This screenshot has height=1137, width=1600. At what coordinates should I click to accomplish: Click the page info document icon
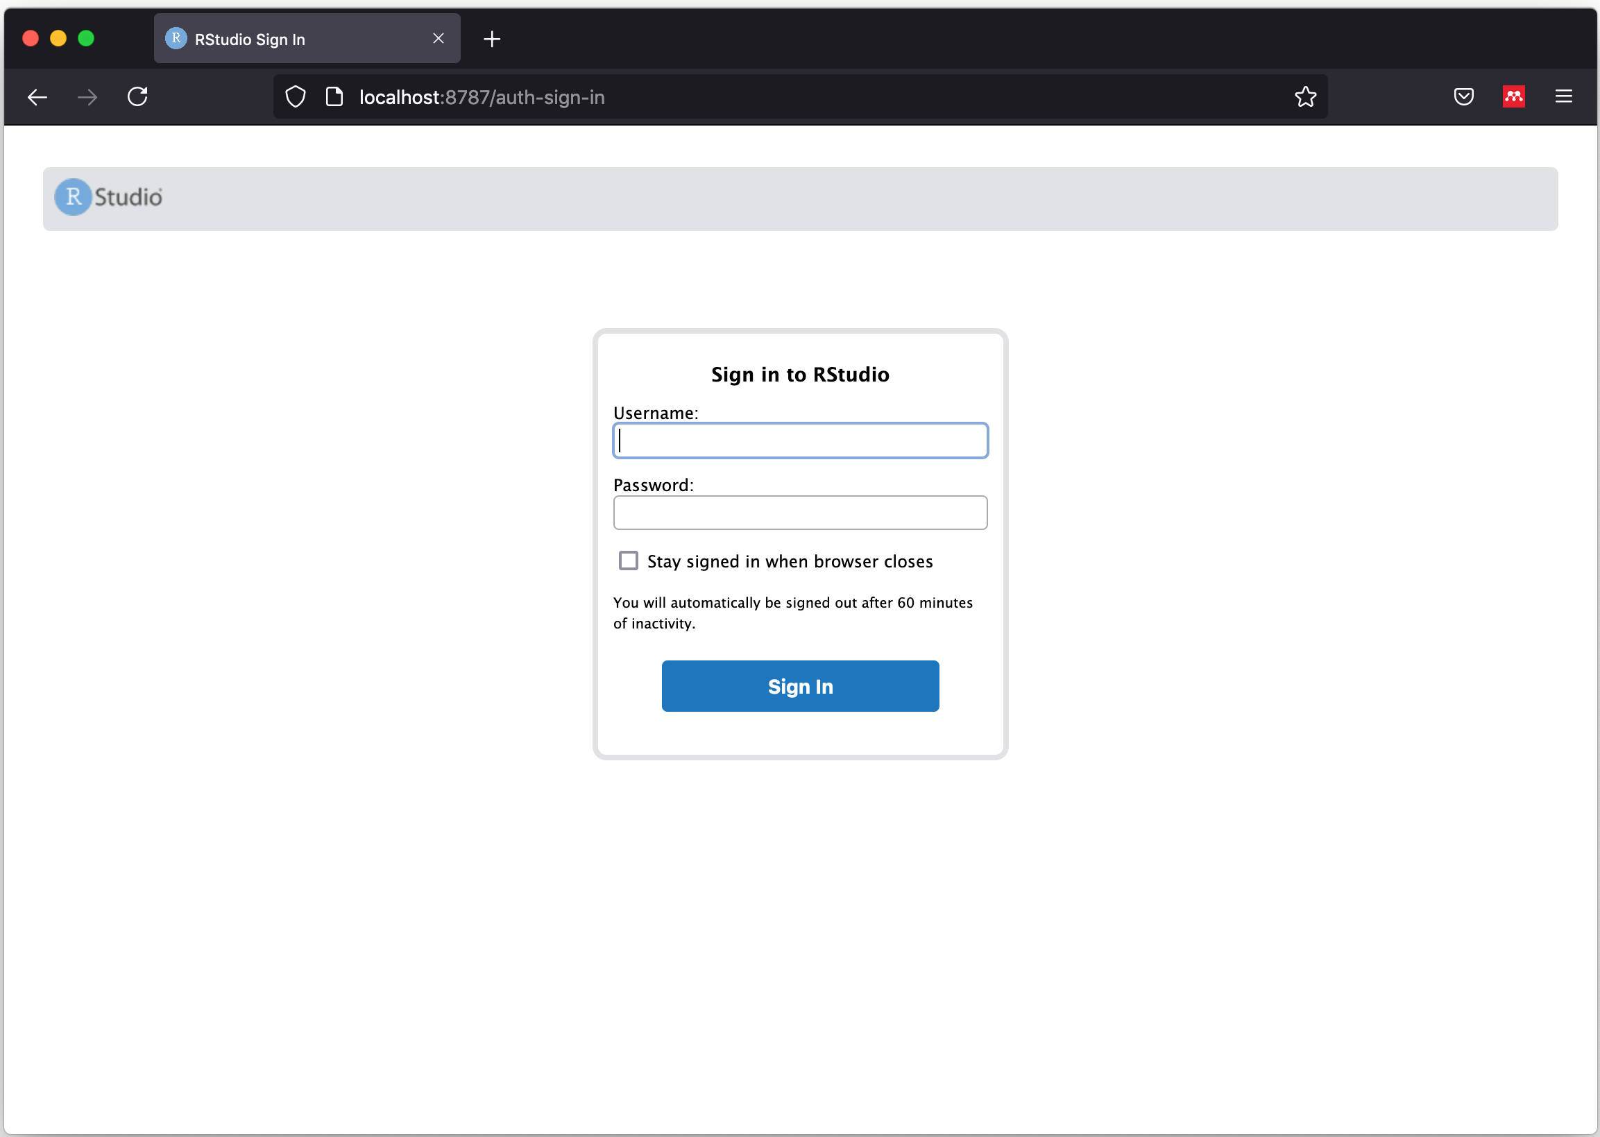334,96
